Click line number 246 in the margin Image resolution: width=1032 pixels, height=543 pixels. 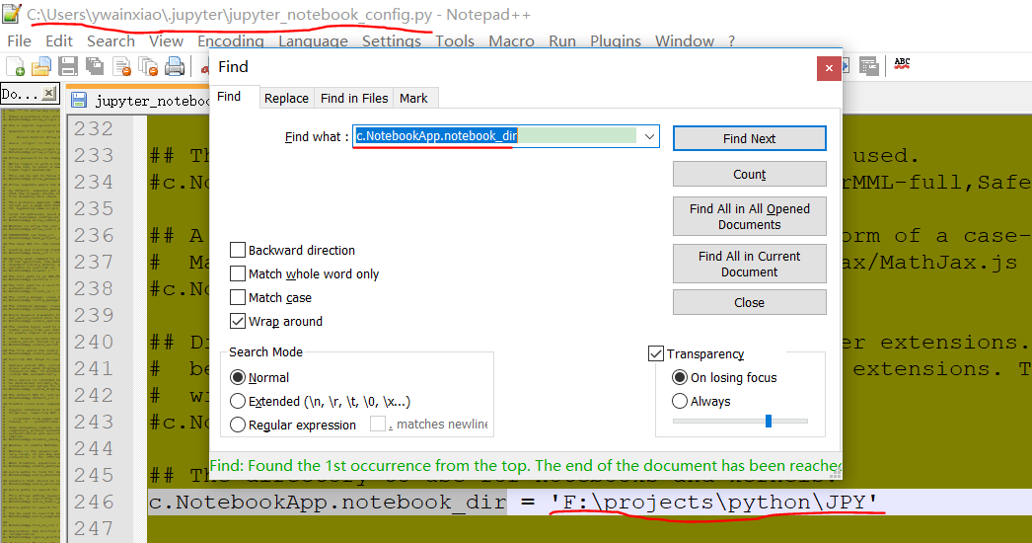(x=94, y=502)
